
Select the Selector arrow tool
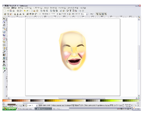click(4, 19)
